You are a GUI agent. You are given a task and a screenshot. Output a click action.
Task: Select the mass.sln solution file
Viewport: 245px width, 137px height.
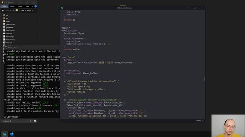pos(8,43)
